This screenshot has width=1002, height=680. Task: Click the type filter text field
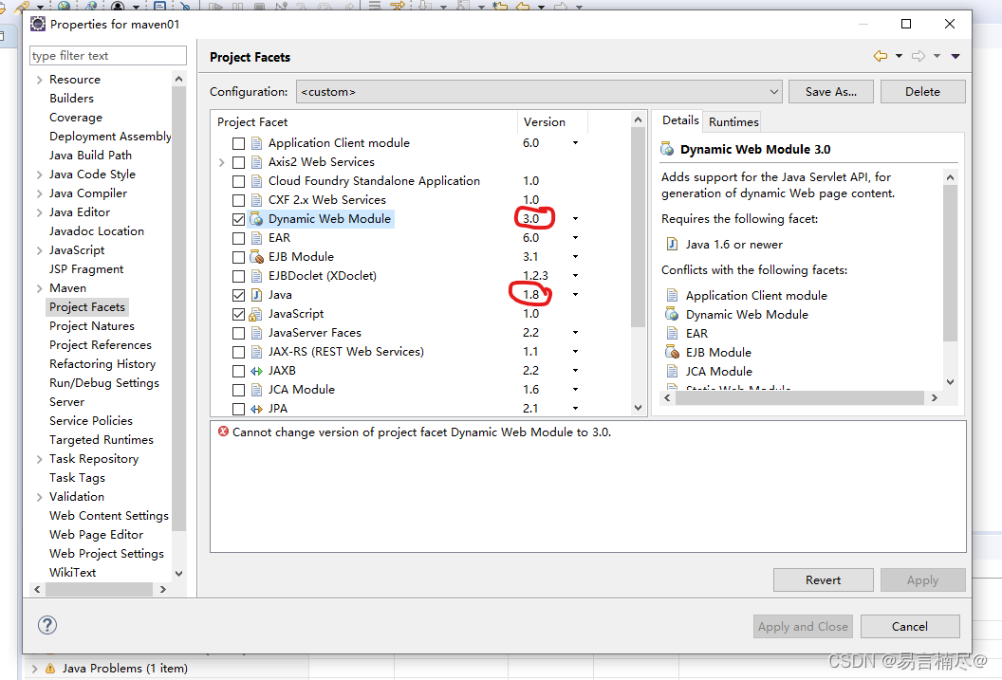(x=108, y=56)
